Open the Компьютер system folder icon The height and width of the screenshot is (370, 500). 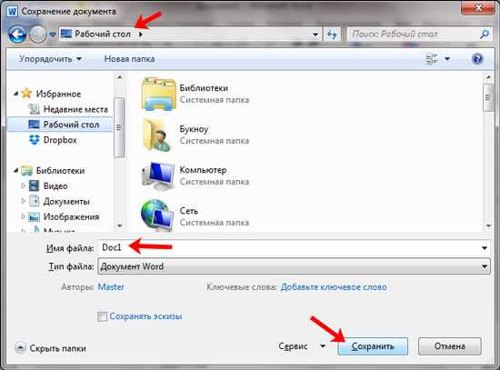(158, 175)
